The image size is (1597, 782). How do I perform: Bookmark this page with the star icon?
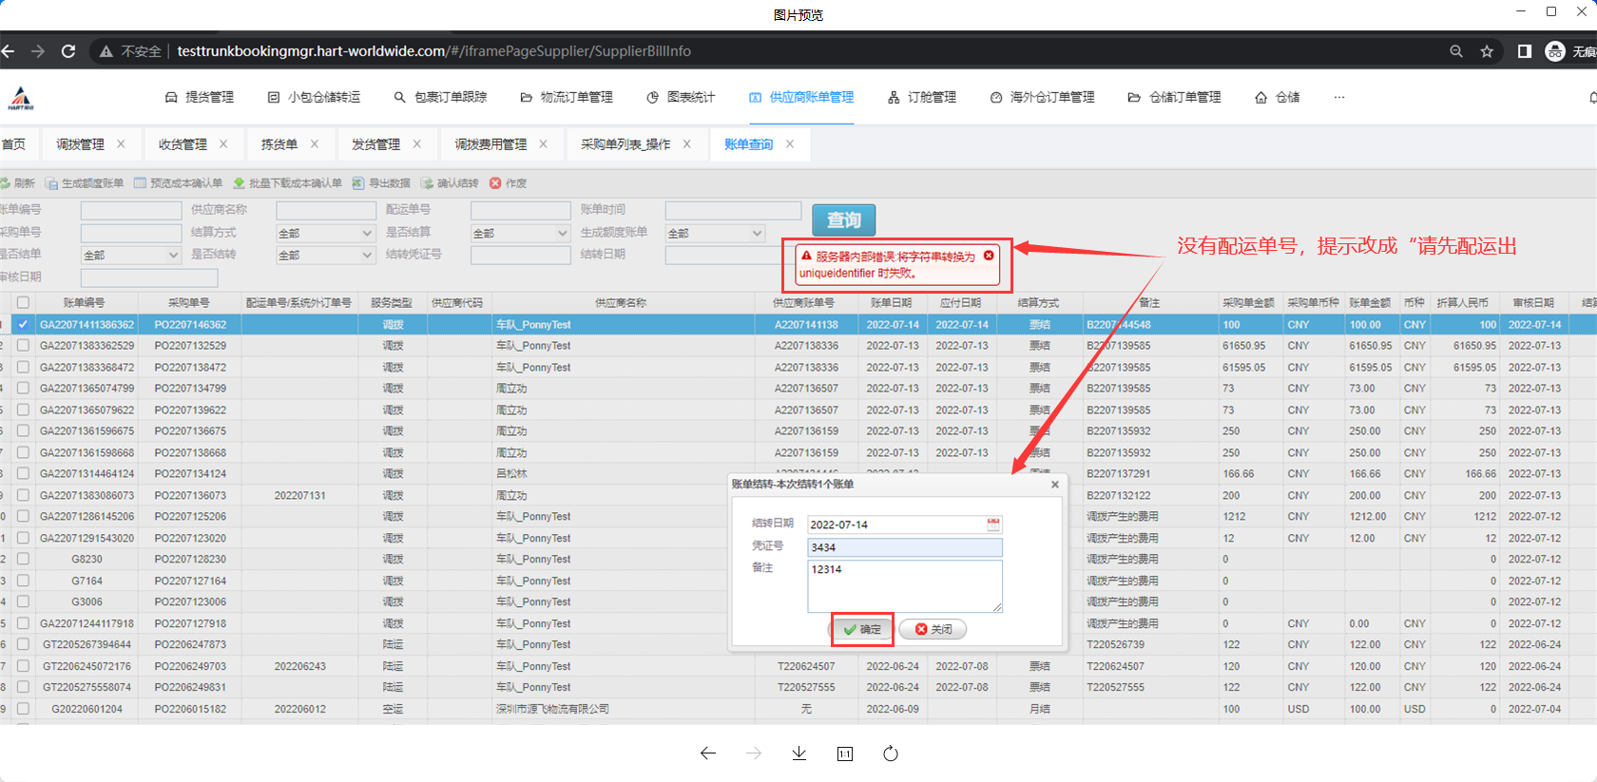click(1487, 51)
